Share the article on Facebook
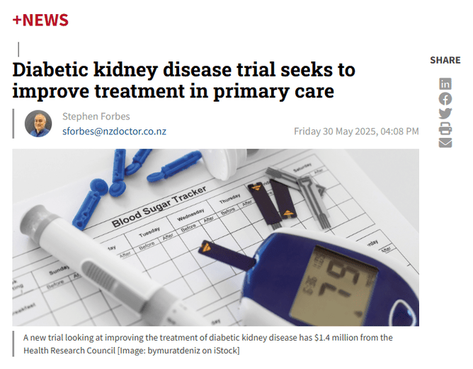Image resolution: width=473 pixels, height=369 pixels. pos(445,99)
